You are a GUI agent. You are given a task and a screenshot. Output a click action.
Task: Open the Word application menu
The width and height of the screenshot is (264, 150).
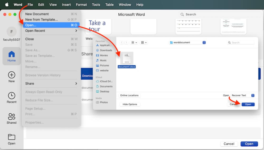click(x=18, y=4)
